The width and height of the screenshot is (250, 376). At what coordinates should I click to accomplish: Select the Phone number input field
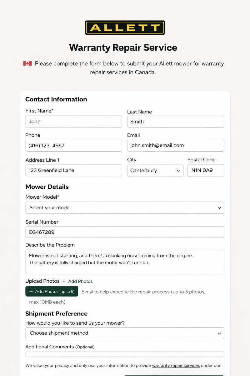pyautogui.click(x=74, y=146)
